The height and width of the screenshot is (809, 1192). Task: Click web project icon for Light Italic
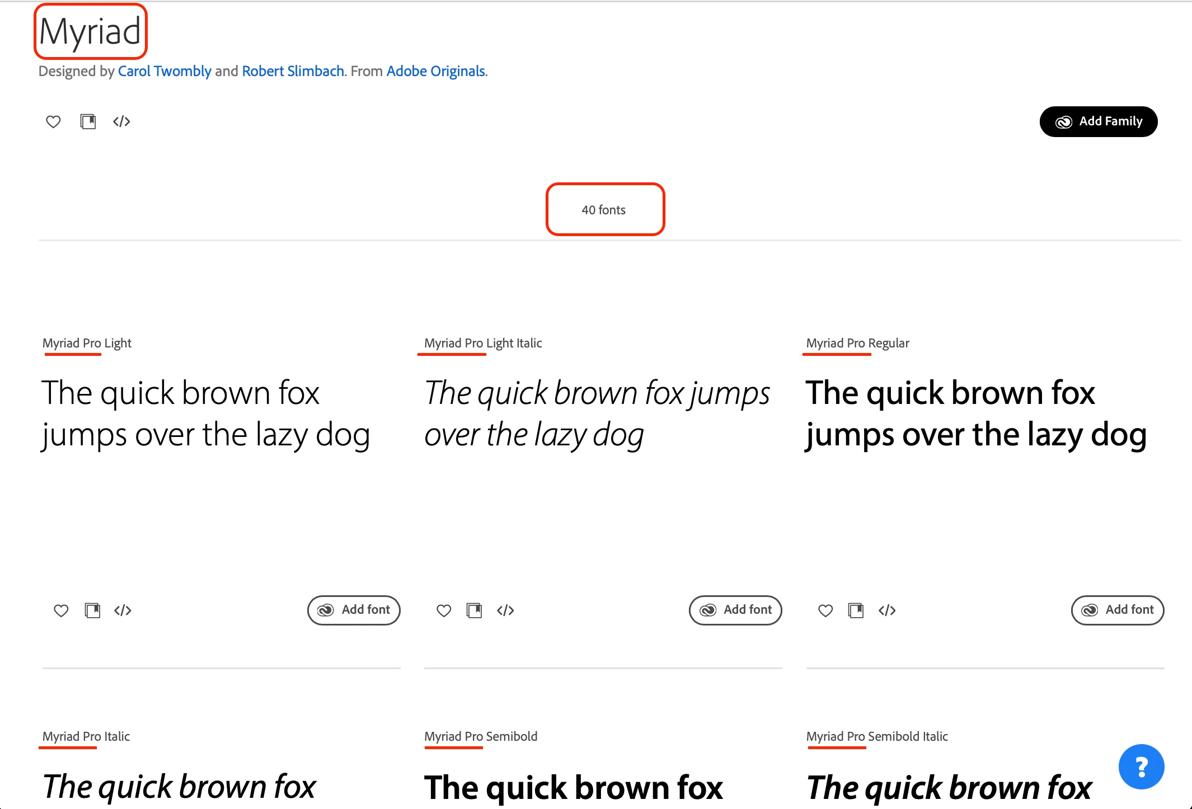474,610
